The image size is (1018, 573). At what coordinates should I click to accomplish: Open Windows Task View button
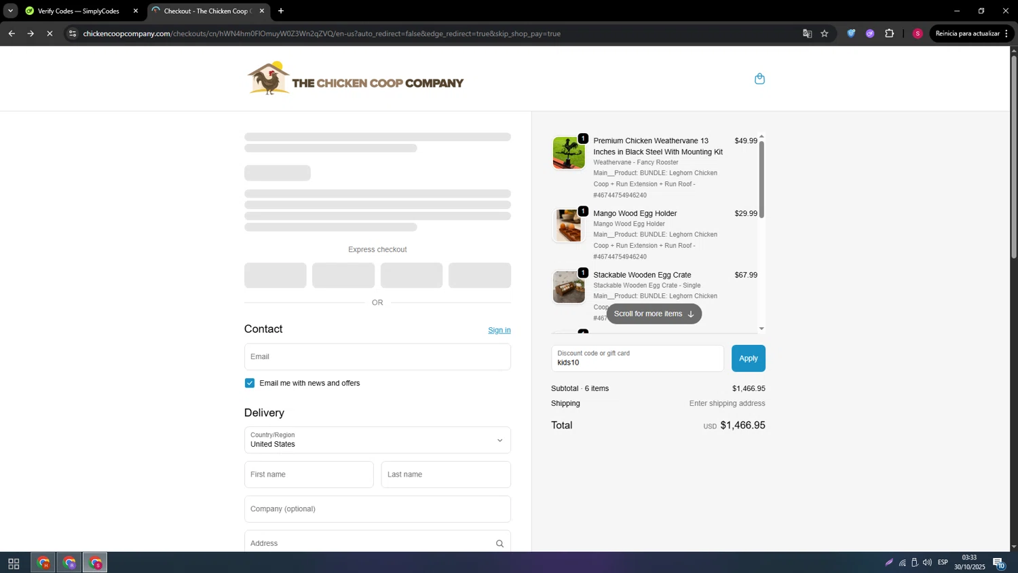(14, 563)
